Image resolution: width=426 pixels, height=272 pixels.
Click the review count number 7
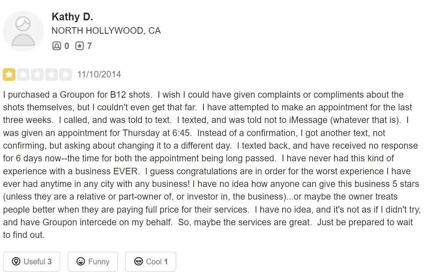pos(90,46)
